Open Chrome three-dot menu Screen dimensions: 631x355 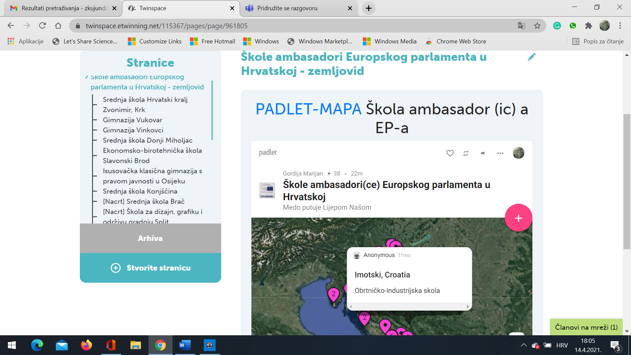click(x=620, y=26)
